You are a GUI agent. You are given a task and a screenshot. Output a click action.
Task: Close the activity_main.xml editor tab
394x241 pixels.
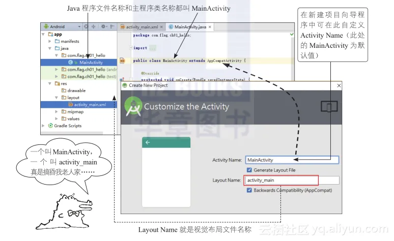click(x=161, y=27)
